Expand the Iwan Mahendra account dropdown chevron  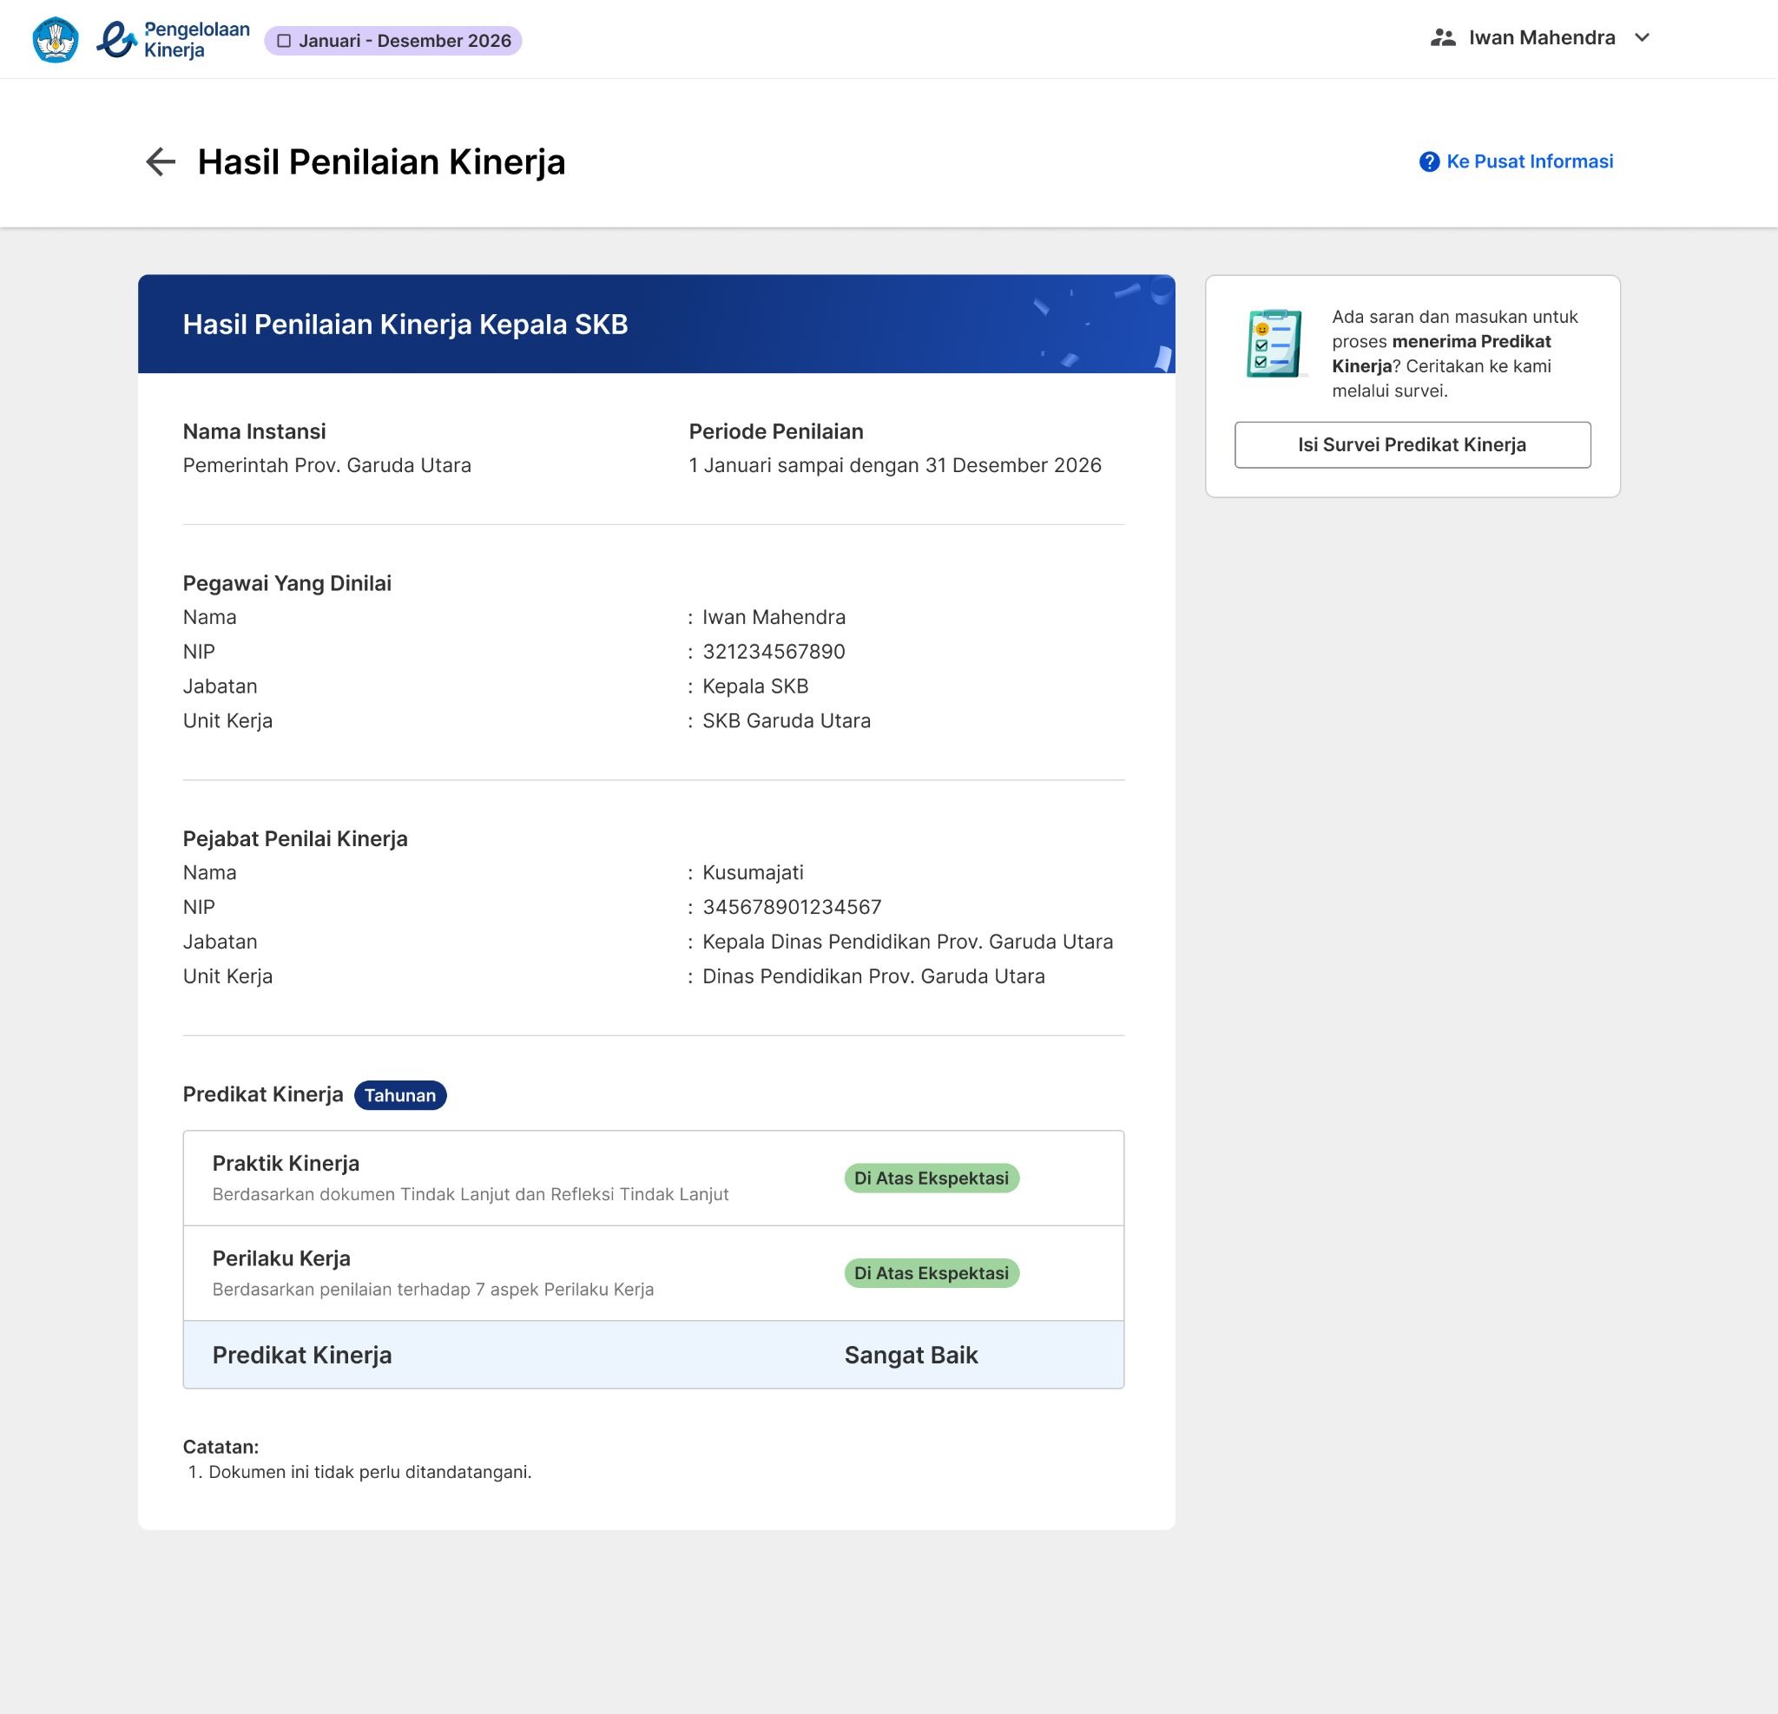coord(1642,38)
